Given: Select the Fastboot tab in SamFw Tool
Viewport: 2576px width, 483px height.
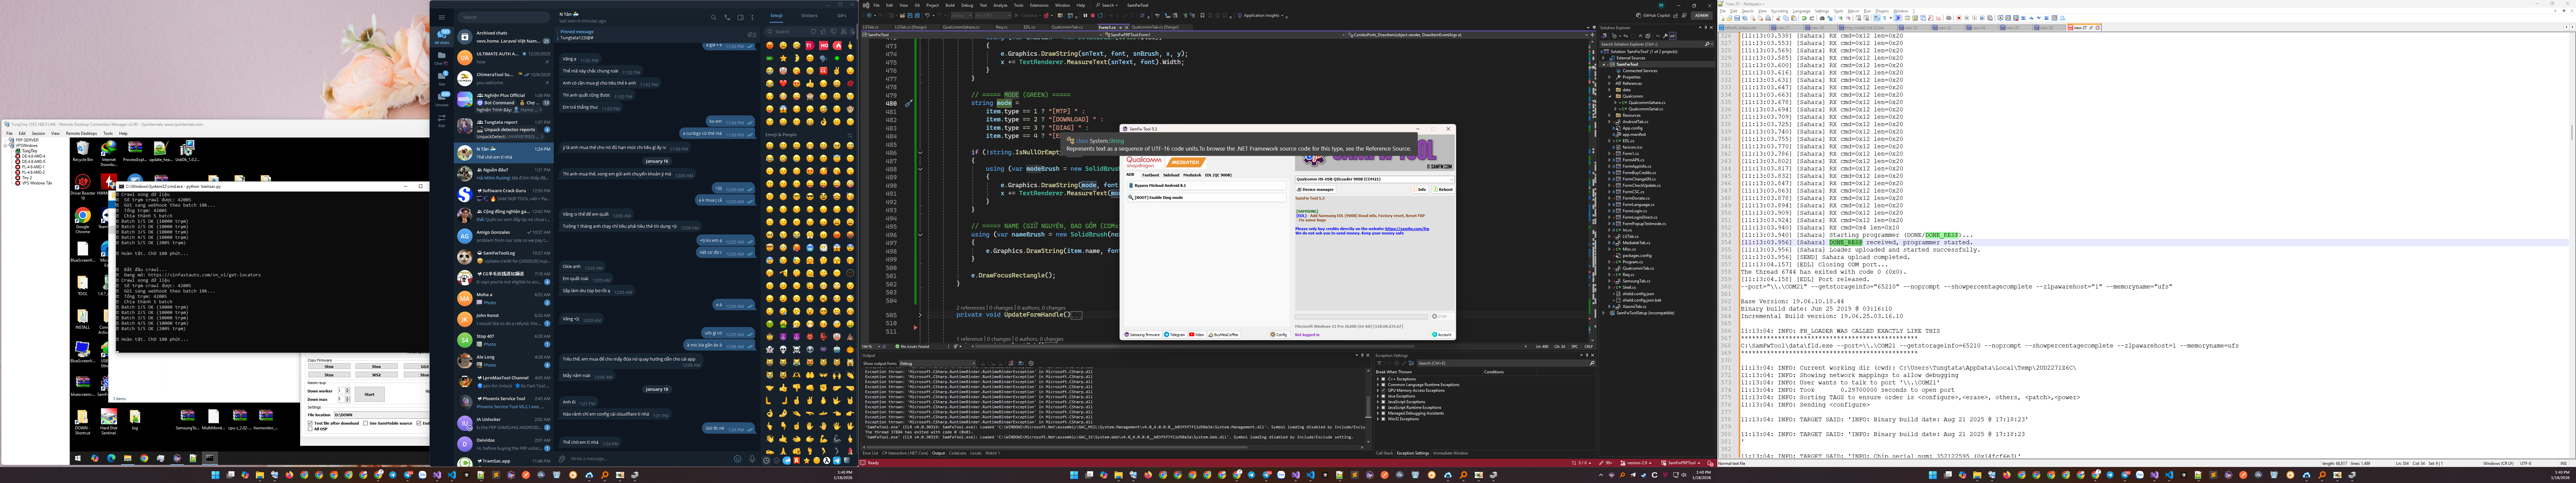Looking at the screenshot, I should 1151,175.
